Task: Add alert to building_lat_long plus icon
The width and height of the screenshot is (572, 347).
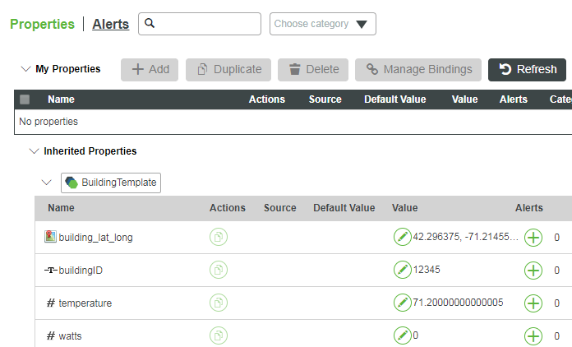Action: click(x=533, y=238)
